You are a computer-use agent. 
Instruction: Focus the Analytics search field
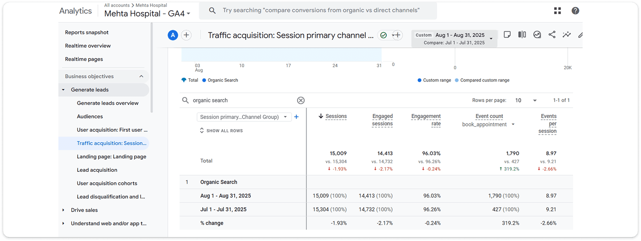[x=318, y=11]
